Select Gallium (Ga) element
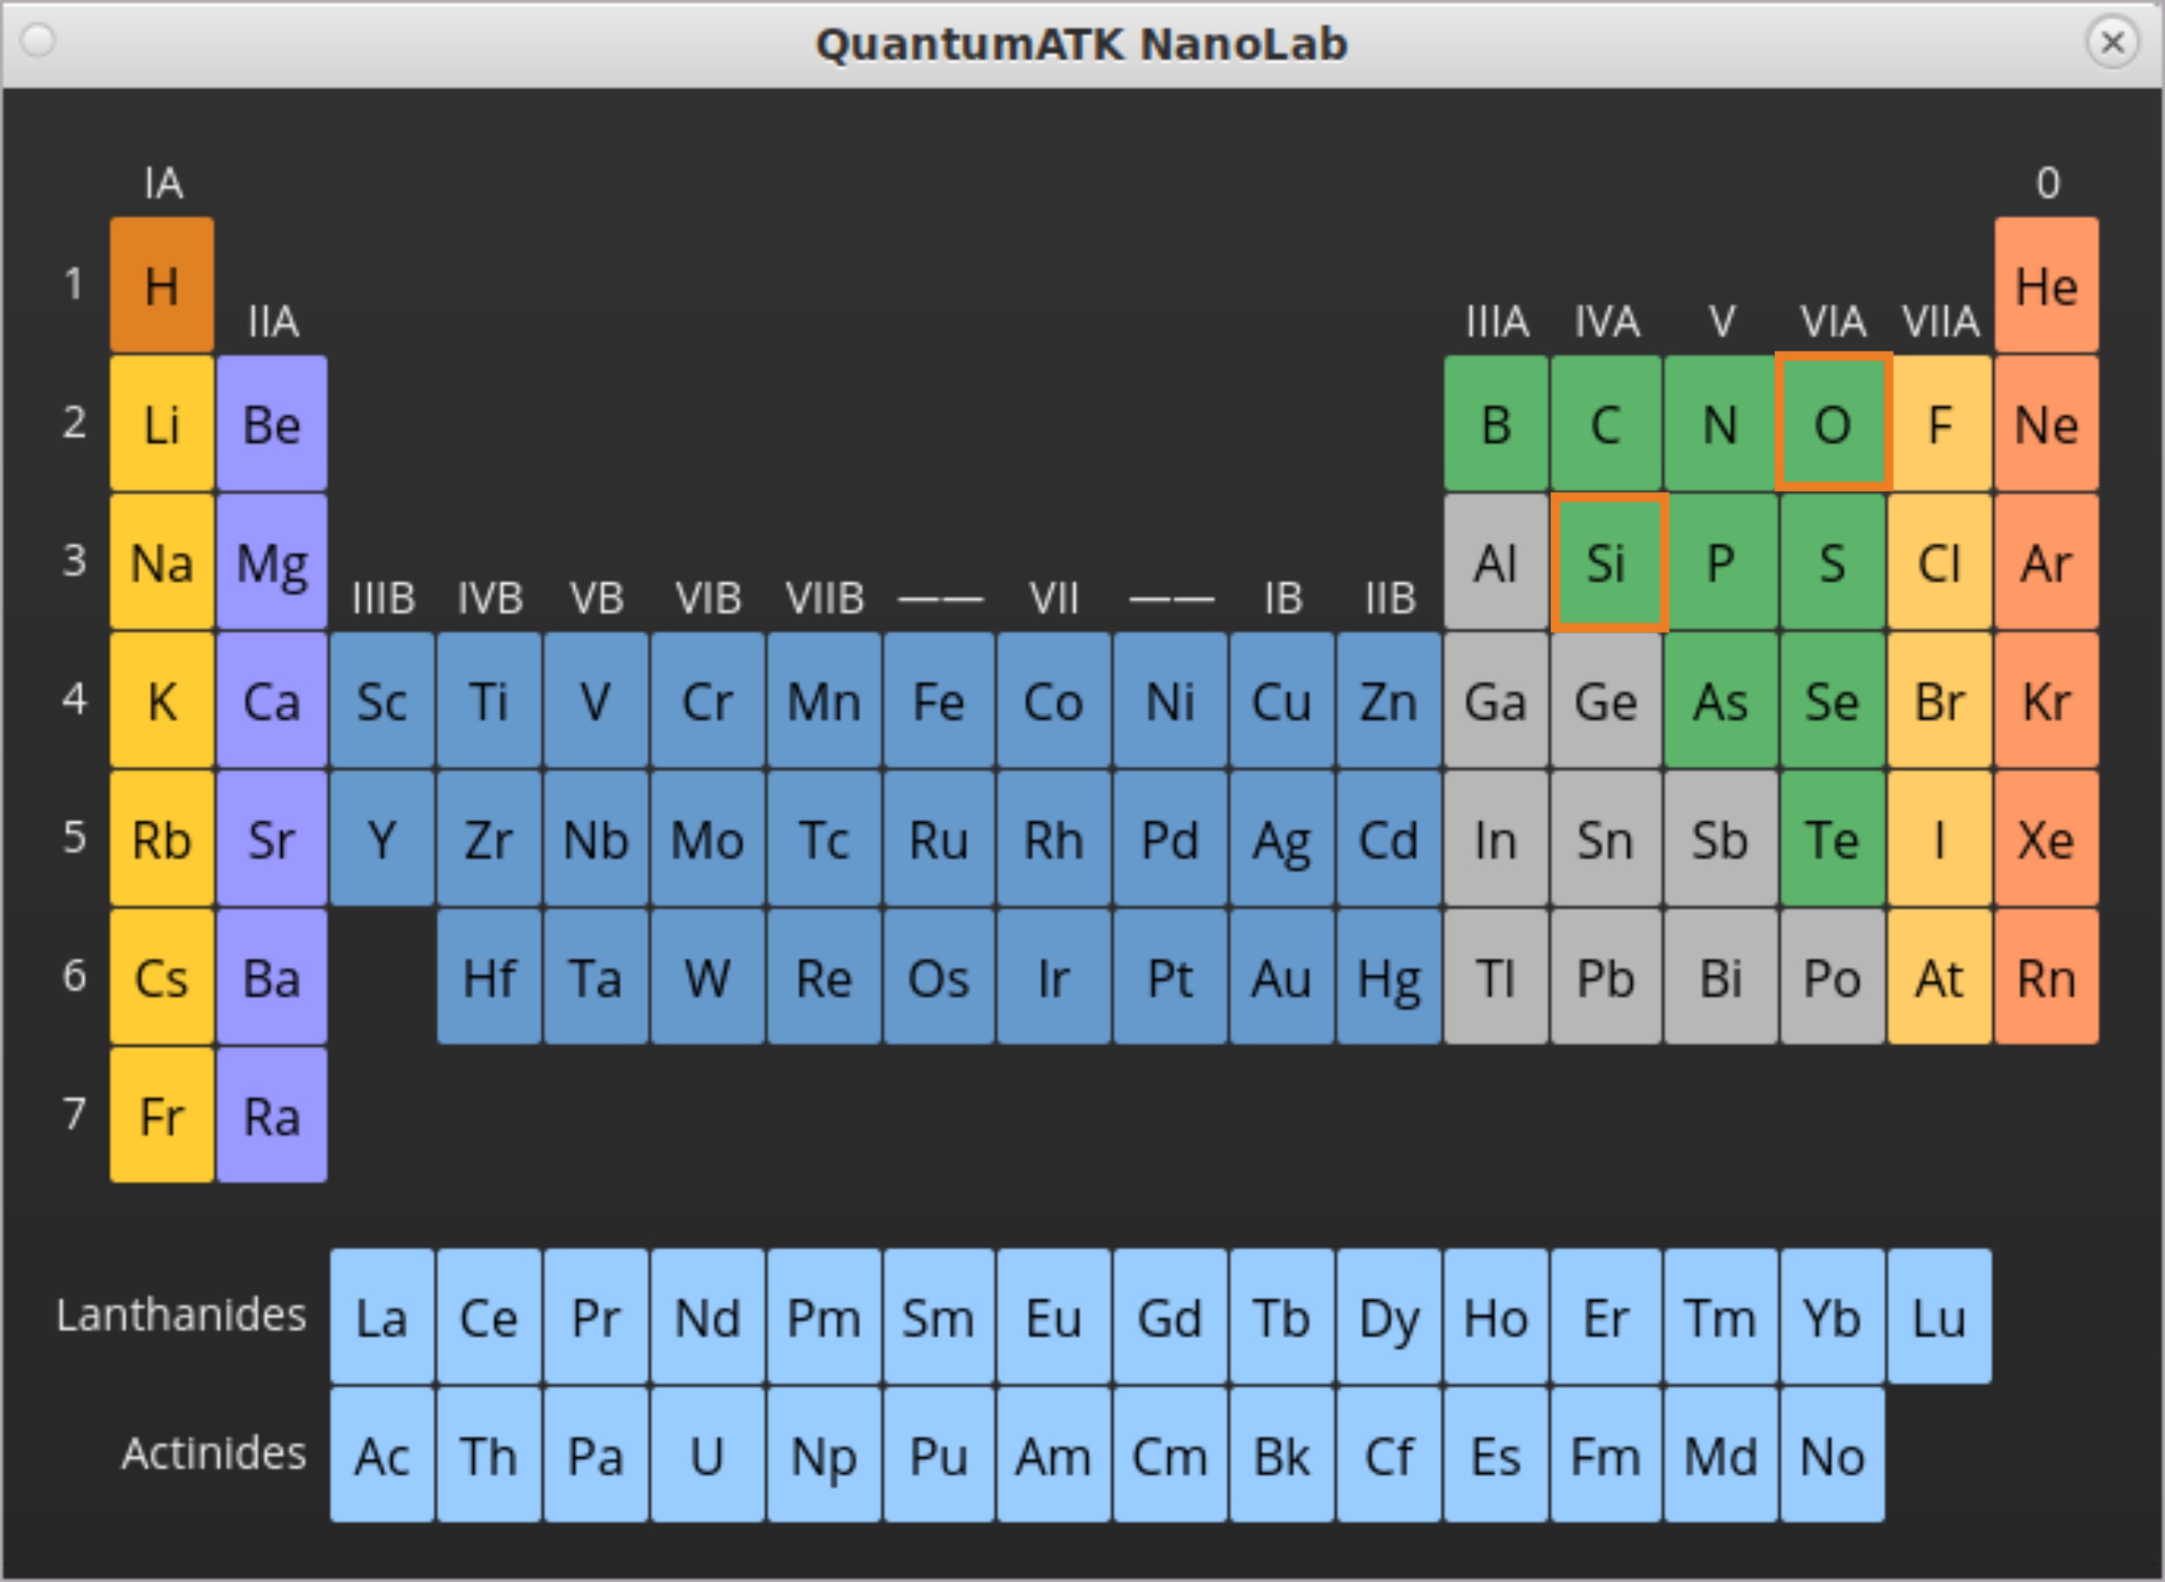2165x1582 pixels. coord(1496,700)
